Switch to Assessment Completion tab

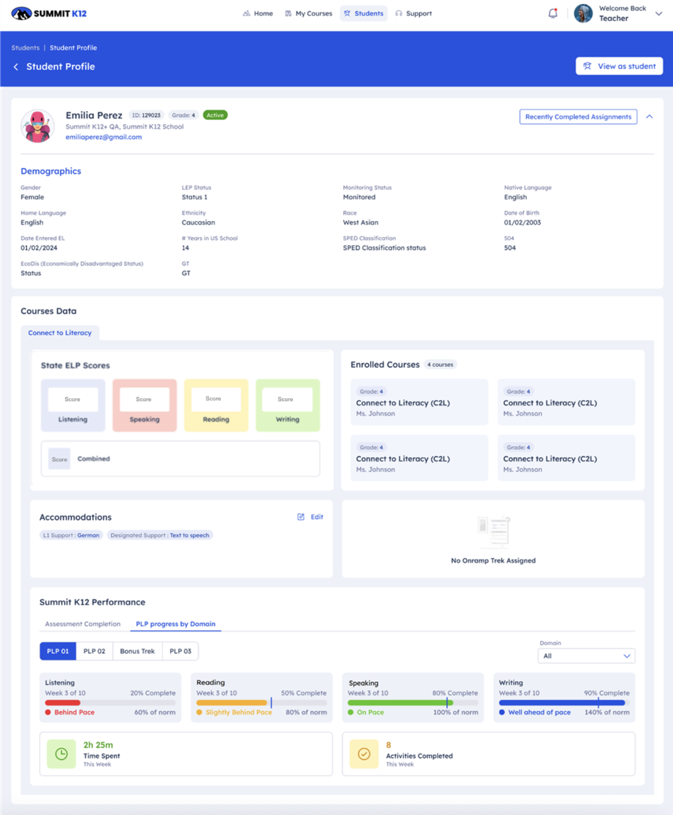pos(83,624)
